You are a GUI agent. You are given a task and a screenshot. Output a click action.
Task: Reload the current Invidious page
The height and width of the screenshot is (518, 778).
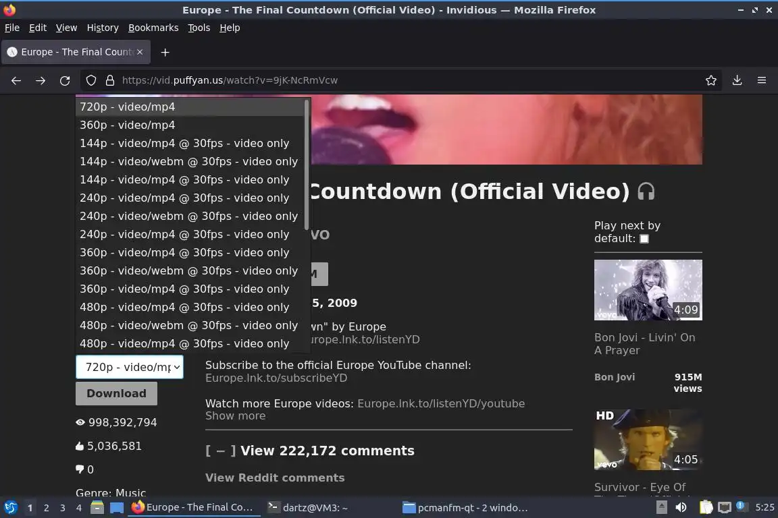[x=65, y=80]
